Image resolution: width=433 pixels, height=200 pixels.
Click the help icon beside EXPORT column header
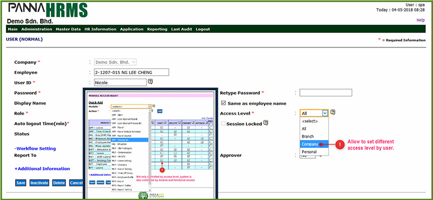(x=193, y=122)
